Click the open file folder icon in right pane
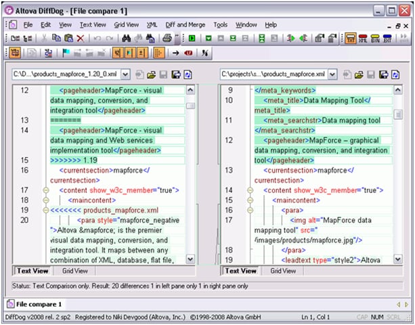The image size is (415, 325). tap(359, 74)
